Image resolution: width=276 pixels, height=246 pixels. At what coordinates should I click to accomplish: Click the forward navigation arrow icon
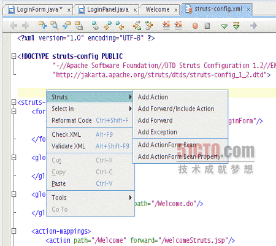point(25,26)
